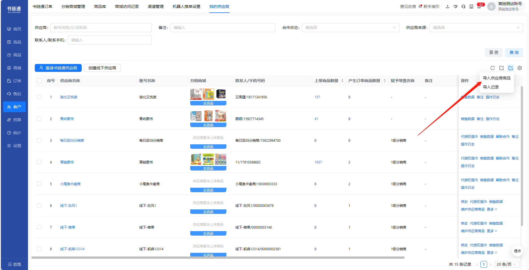Switch to 书链通订单 tab
The height and width of the screenshot is (270, 529).
[x=42, y=6]
